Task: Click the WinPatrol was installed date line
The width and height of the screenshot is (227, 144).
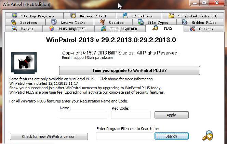Action: pyautogui.click(x=43, y=83)
